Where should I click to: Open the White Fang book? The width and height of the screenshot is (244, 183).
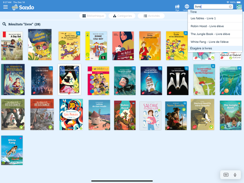(12, 150)
